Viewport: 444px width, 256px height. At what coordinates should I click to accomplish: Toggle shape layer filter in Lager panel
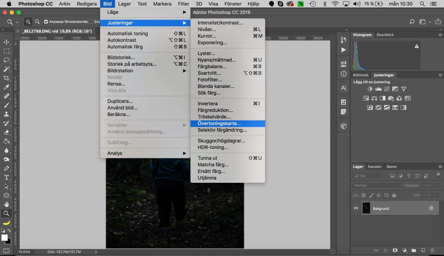(x=417, y=176)
